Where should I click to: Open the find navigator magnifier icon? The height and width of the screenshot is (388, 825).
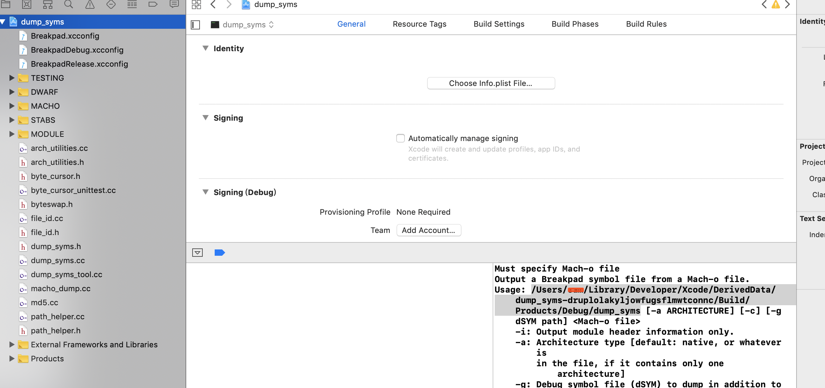click(x=69, y=5)
